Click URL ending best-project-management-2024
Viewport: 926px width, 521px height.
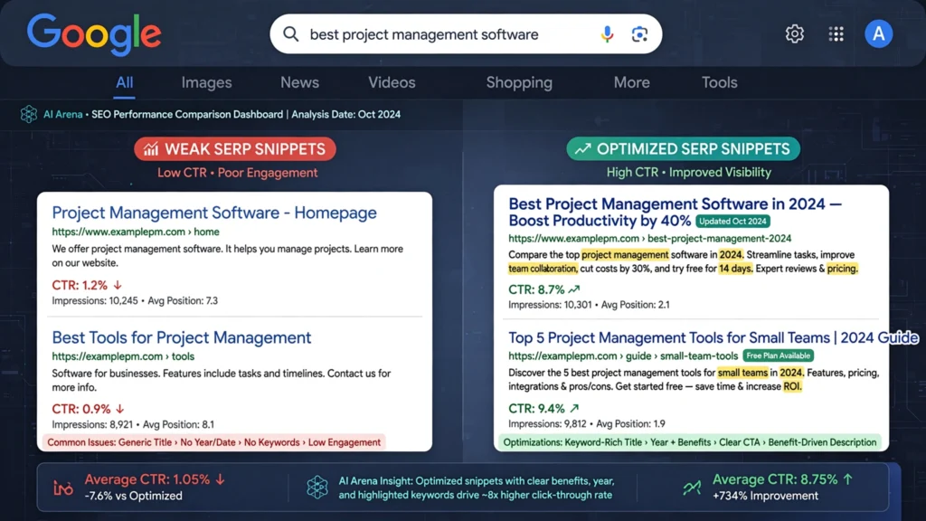click(x=649, y=238)
